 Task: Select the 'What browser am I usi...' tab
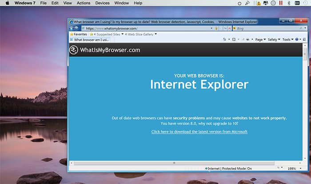tap(92, 40)
